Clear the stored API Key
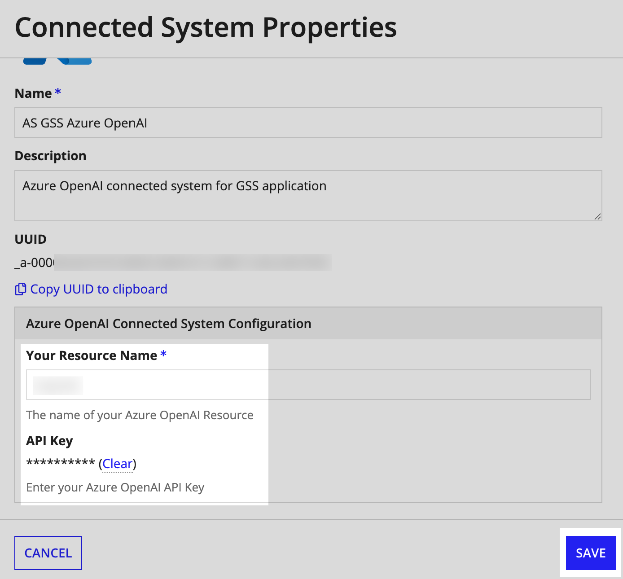The image size is (623, 579). [x=118, y=464]
